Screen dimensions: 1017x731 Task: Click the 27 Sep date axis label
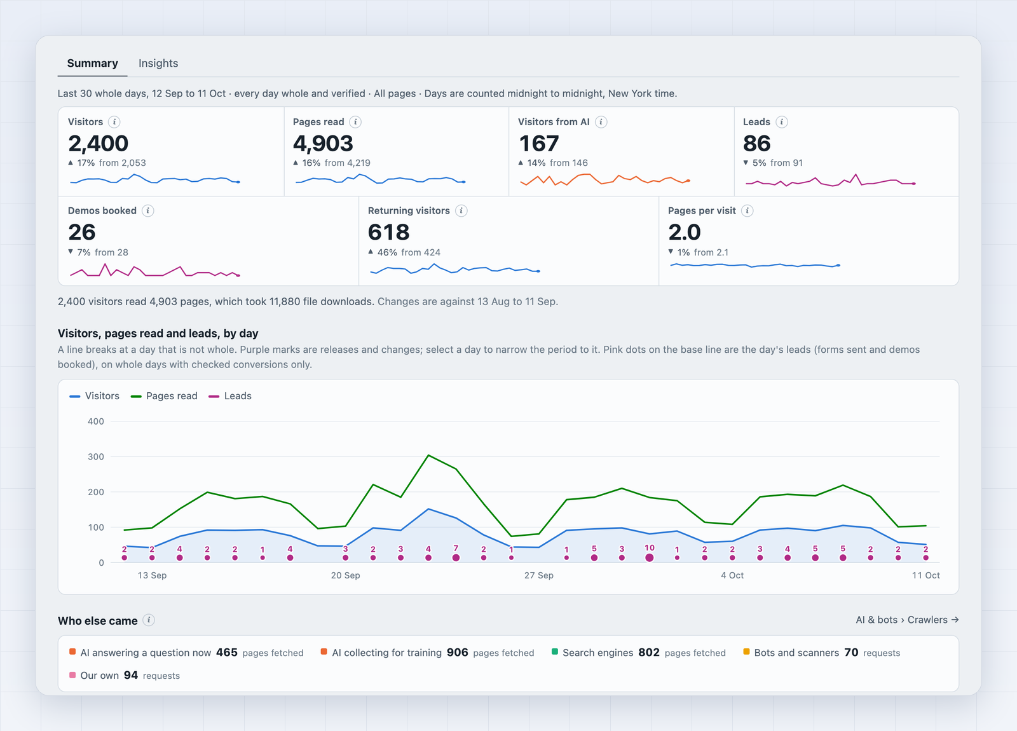coord(538,575)
